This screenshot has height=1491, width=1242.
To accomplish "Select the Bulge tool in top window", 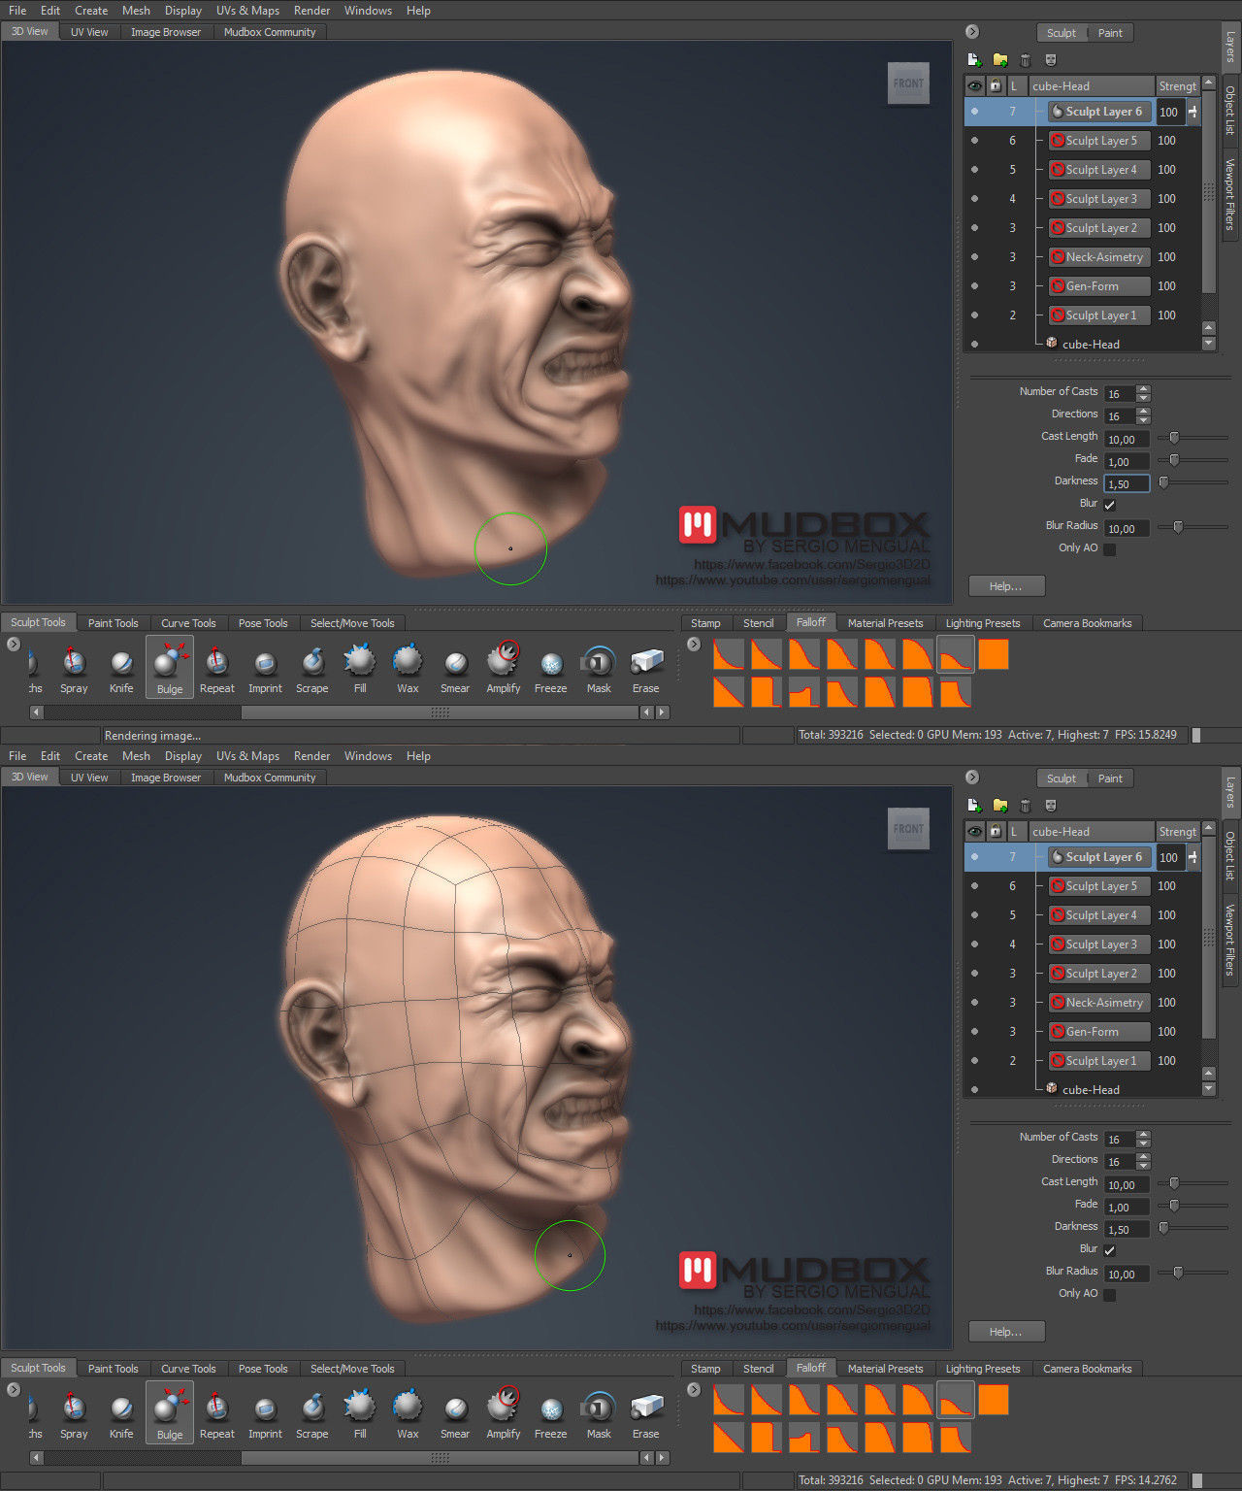I will tap(170, 668).
